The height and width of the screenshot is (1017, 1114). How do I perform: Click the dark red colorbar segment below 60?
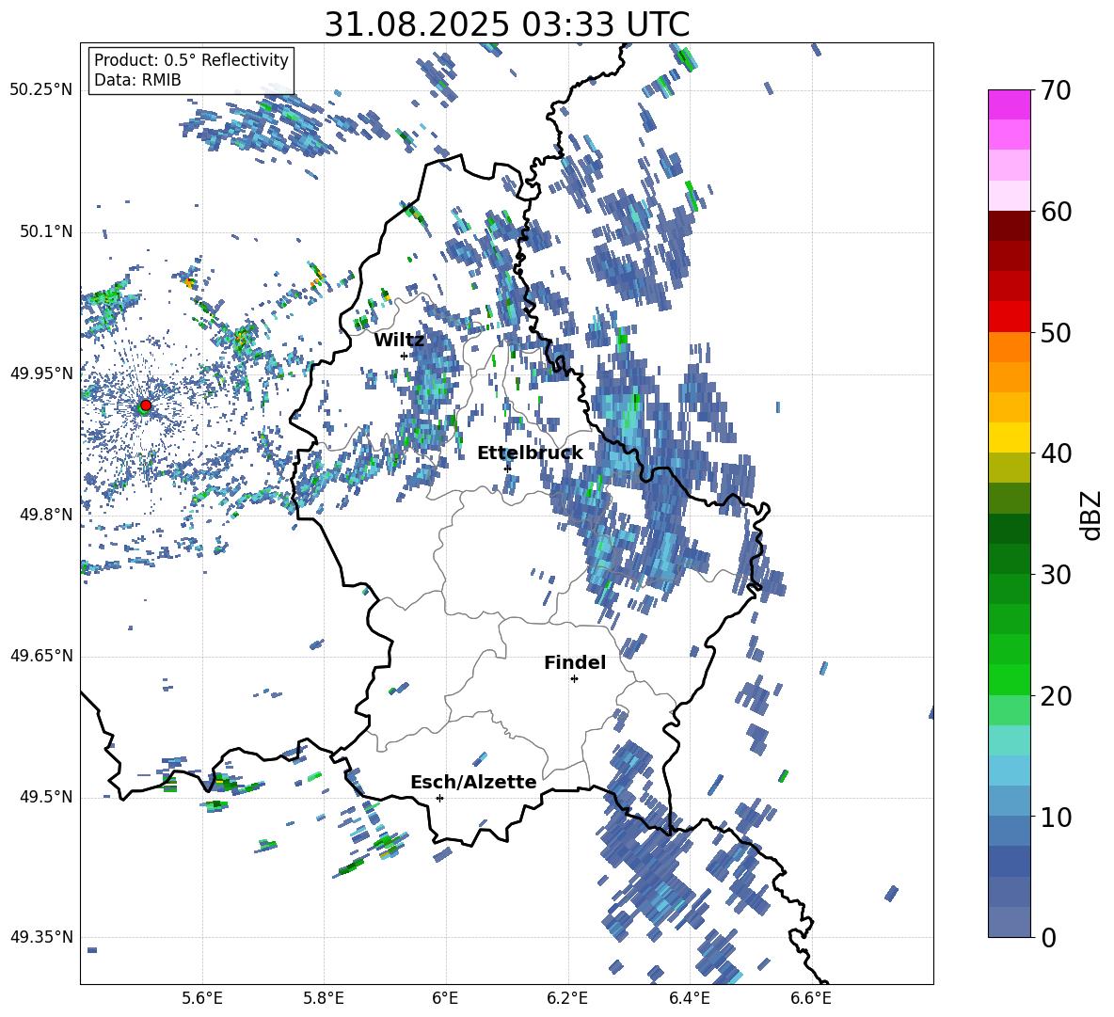coord(1009,226)
